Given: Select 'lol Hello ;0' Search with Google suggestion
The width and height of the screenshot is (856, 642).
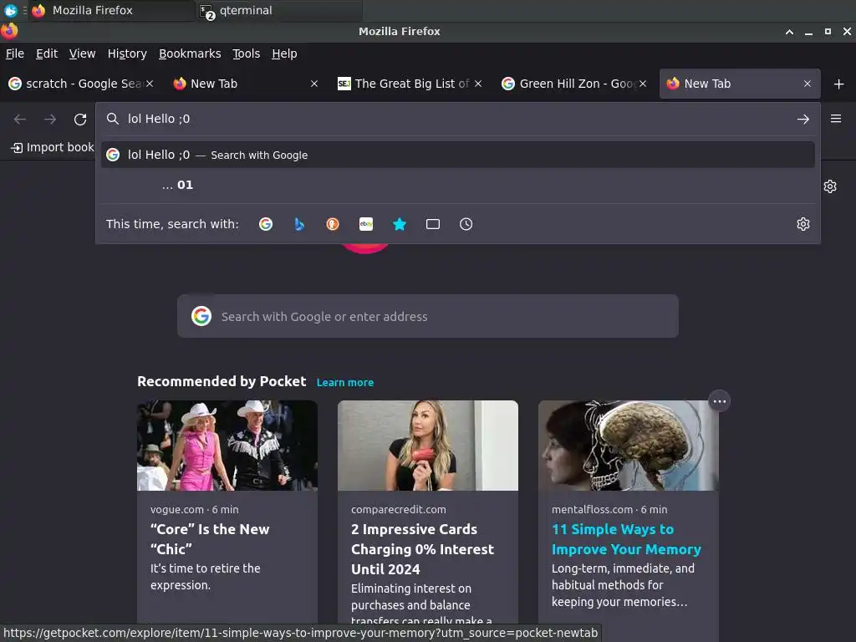Looking at the screenshot, I should pyautogui.click(x=457, y=155).
